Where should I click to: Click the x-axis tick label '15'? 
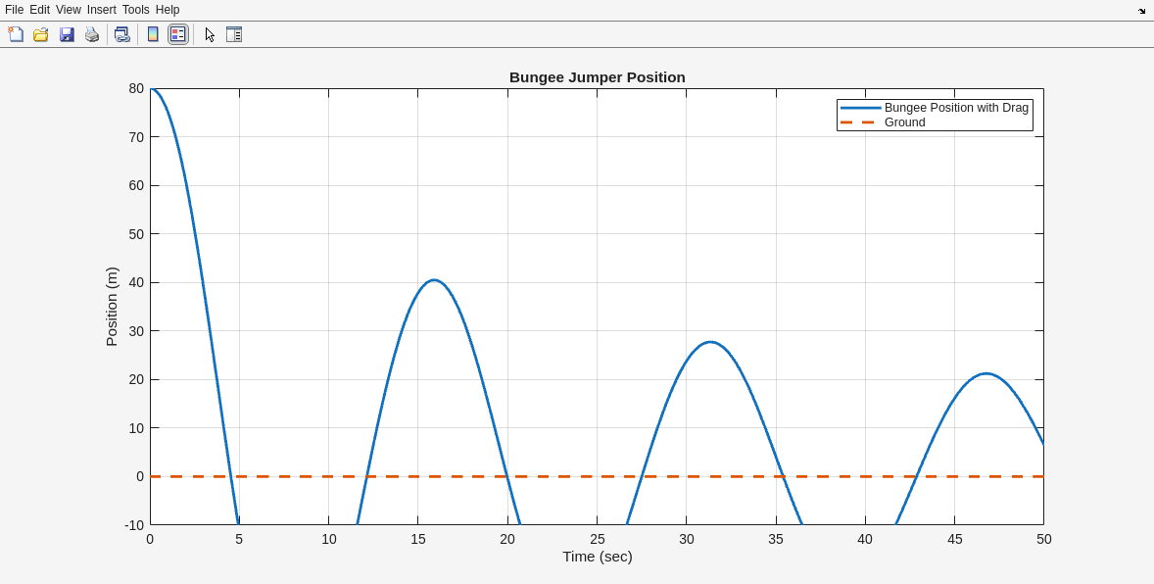coord(418,539)
